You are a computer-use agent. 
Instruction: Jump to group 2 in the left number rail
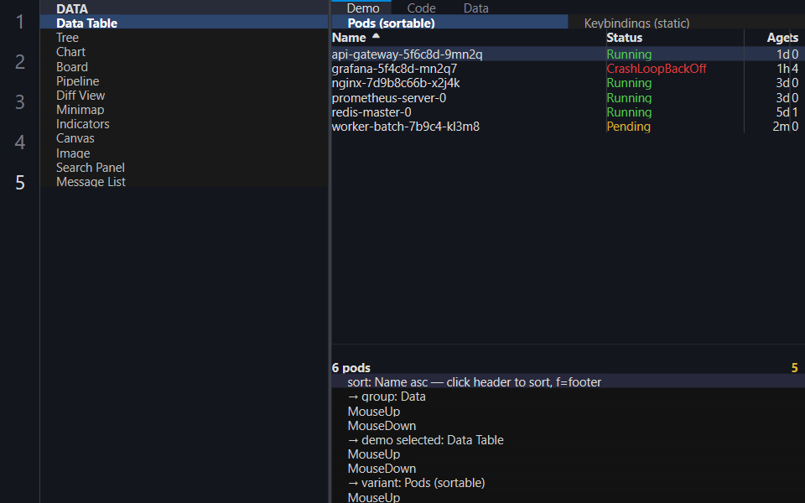(x=19, y=61)
